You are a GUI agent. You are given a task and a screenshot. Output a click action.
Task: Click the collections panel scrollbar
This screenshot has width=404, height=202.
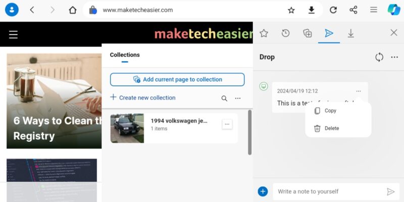[249, 132]
